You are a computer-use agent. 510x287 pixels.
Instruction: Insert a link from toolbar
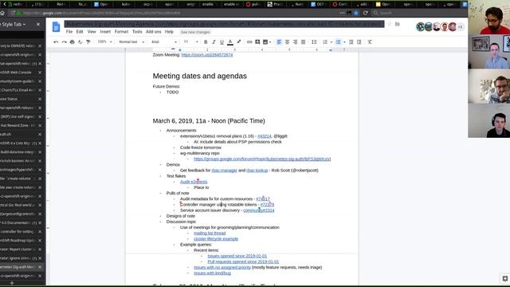[x=249, y=42]
